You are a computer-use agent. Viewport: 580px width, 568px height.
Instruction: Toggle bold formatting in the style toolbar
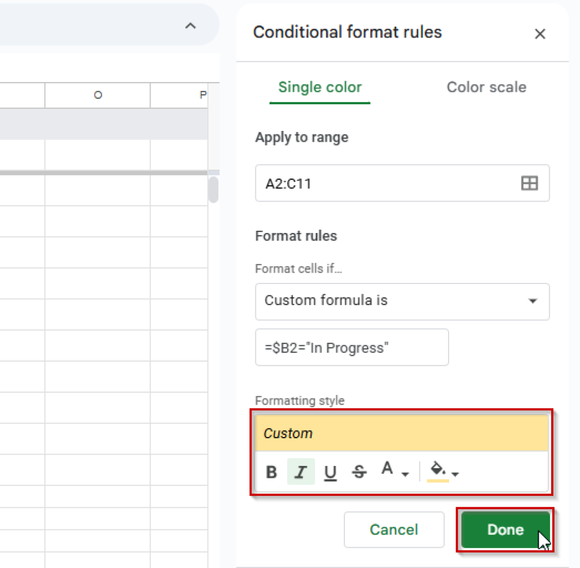click(x=271, y=472)
